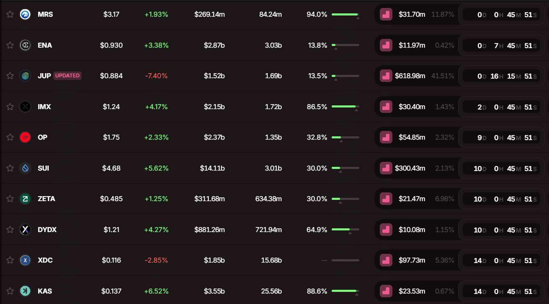Image resolution: width=549 pixels, height=304 pixels.
Task: Open the UPDATED badge next to JUP
Action: 67,76
